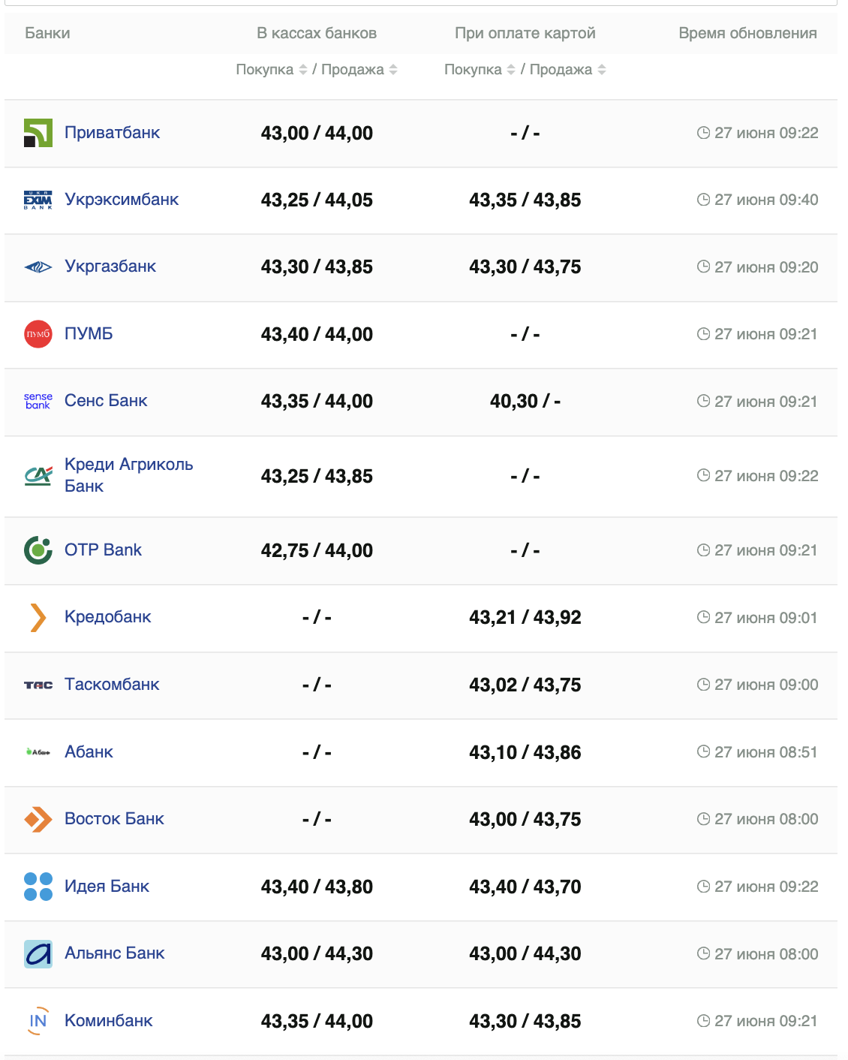Click the Альянс Банк blue logo

(x=38, y=954)
